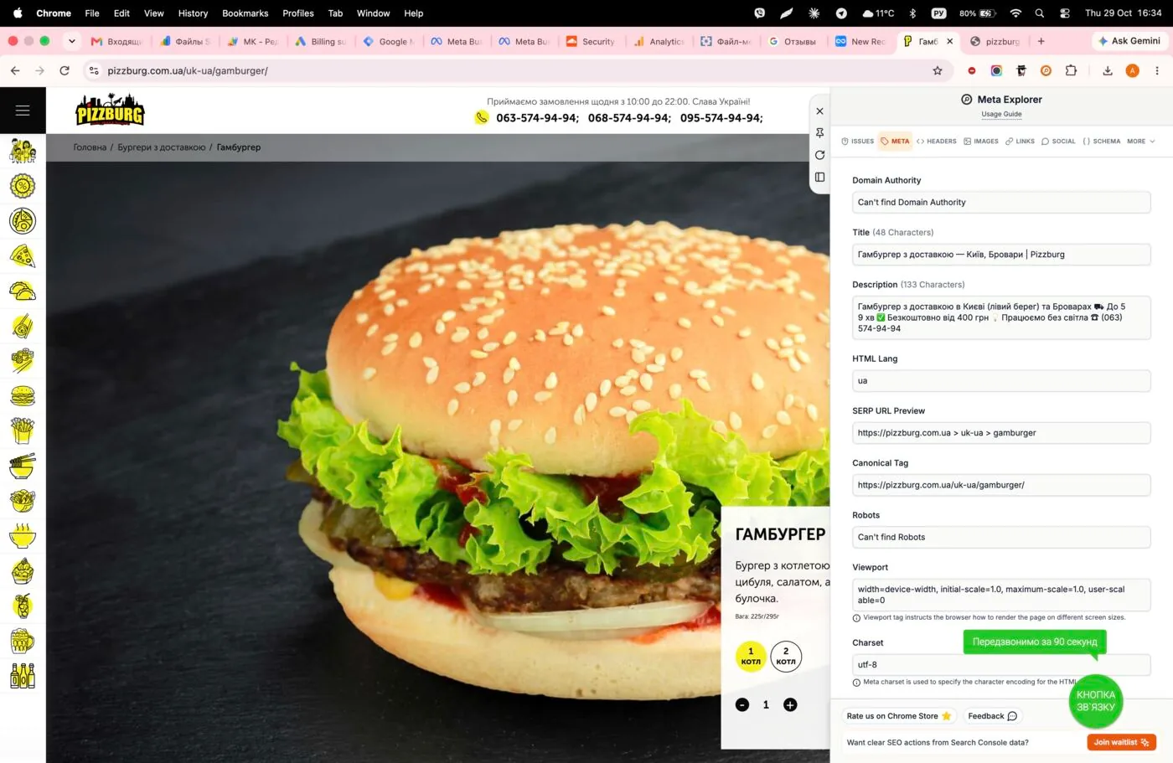
Task: Switch to the ISSUES tab
Action: tap(857, 142)
